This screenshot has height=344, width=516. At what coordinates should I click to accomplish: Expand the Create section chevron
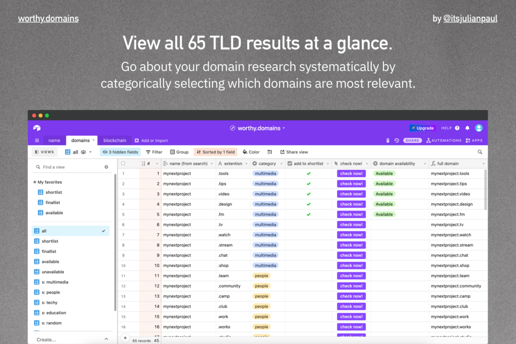click(x=106, y=339)
